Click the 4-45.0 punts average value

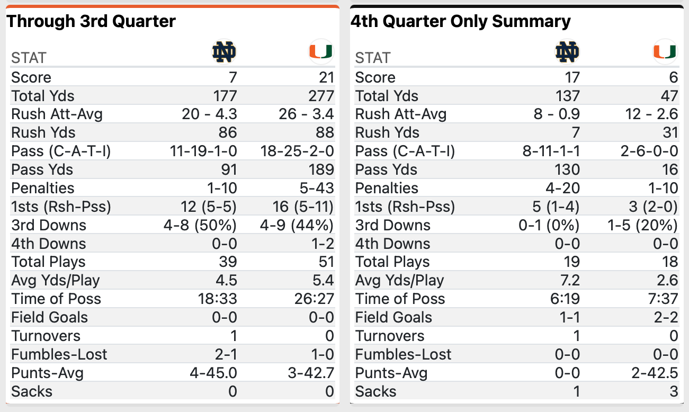pos(213,373)
